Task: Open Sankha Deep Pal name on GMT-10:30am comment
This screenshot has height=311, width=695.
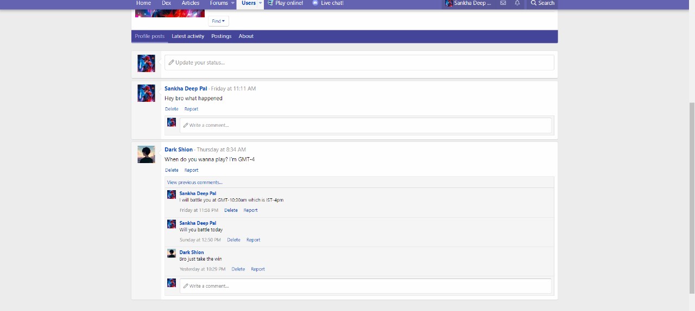Action: click(198, 193)
